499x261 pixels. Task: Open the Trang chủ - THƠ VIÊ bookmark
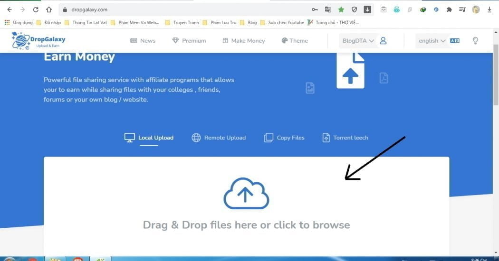(333, 23)
